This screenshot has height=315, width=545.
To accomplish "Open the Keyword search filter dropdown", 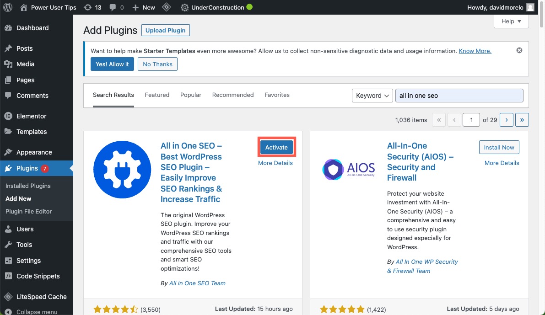I will (x=372, y=96).
